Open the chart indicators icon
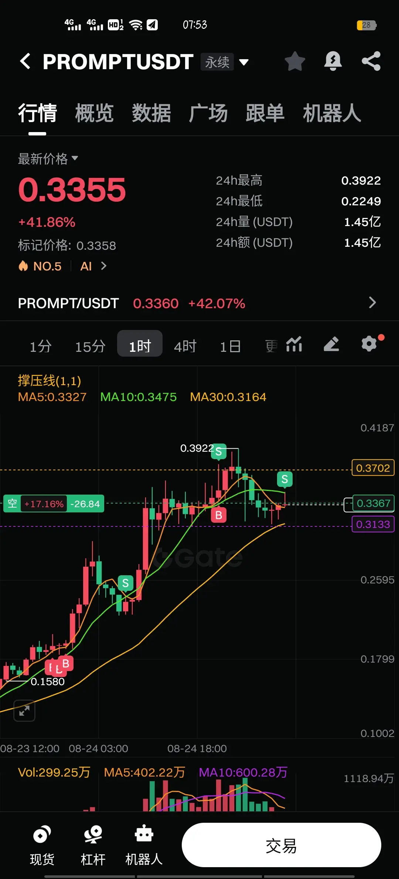Viewport: 399px width, 879px height. (x=294, y=344)
